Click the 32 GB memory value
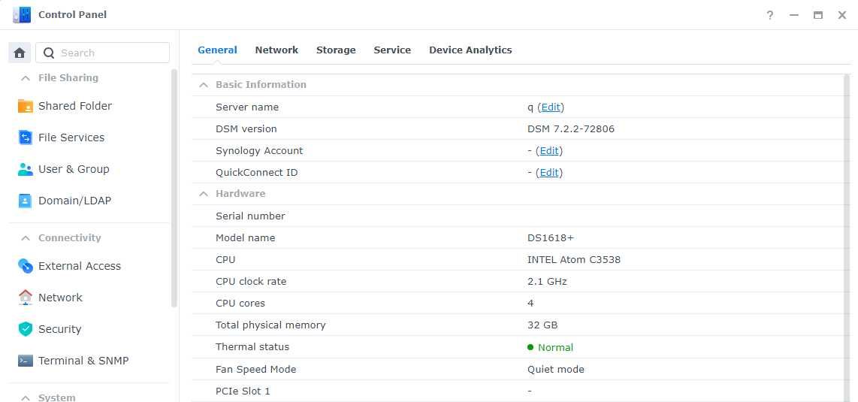The width and height of the screenshot is (858, 402). (542, 325)
